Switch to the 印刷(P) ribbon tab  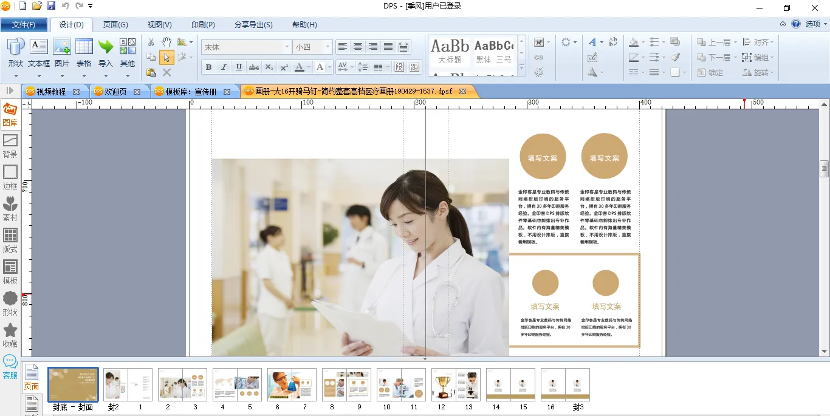[x=203, y=25]
